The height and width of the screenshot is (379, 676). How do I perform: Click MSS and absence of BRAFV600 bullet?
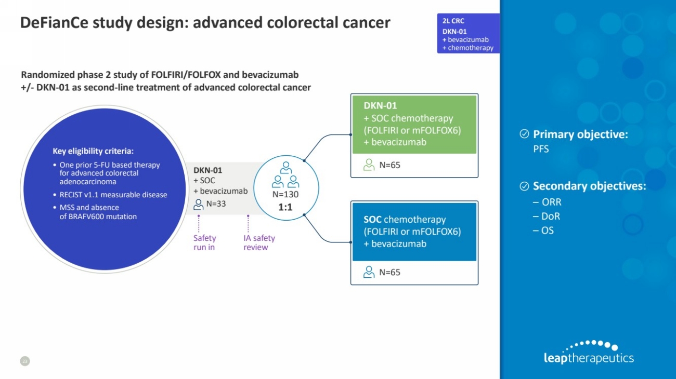pos(95,212)
